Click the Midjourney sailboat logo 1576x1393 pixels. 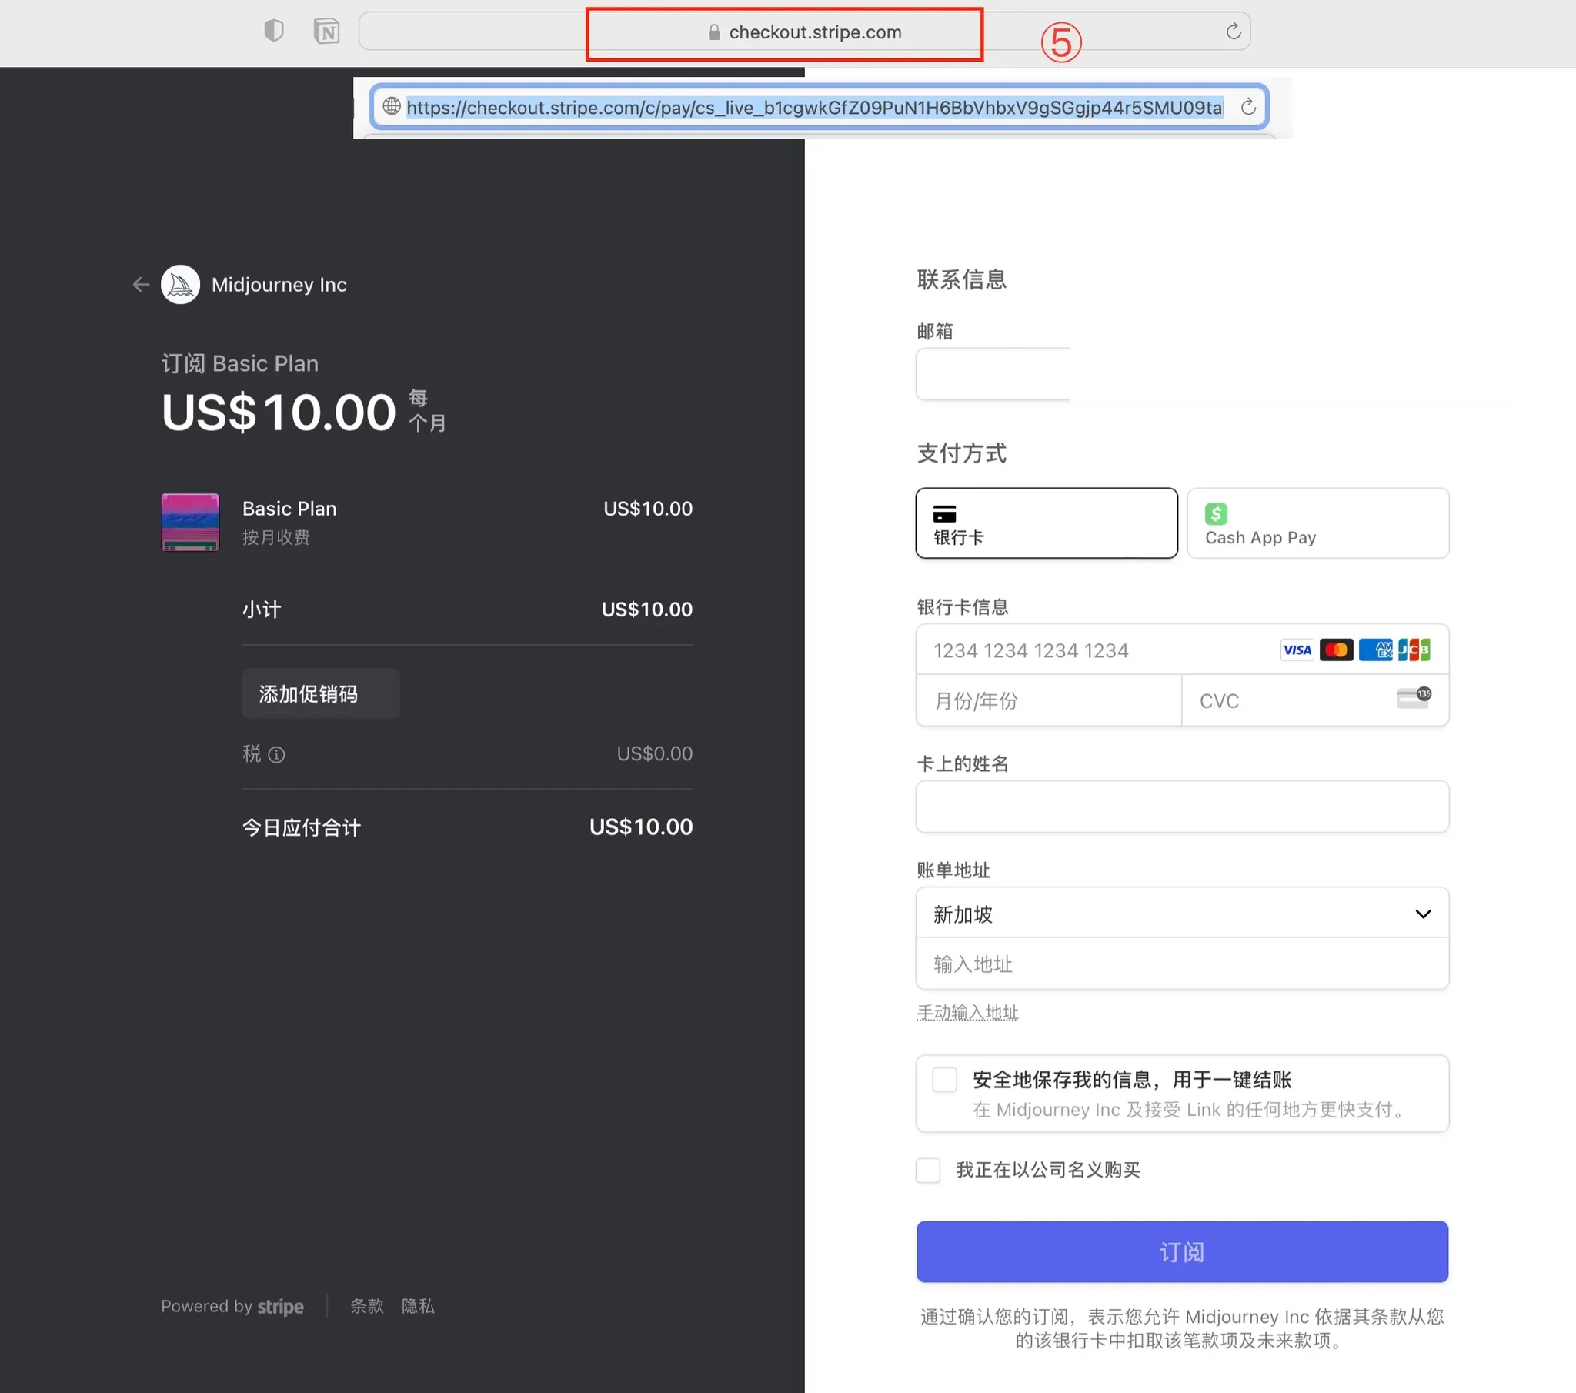[x=180, y=285]
